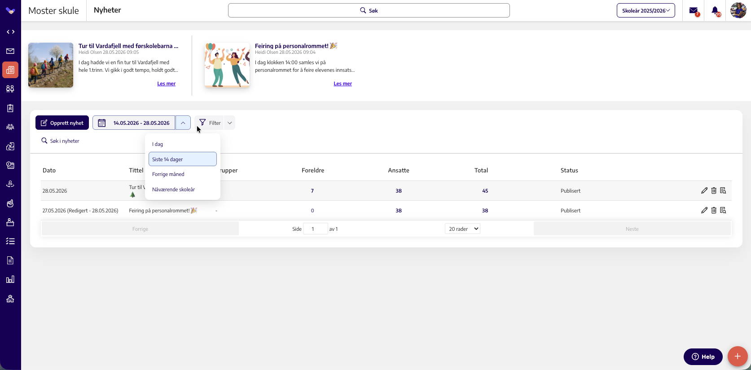
Task: Click the Help button
Action: click(x=703, y=357)
